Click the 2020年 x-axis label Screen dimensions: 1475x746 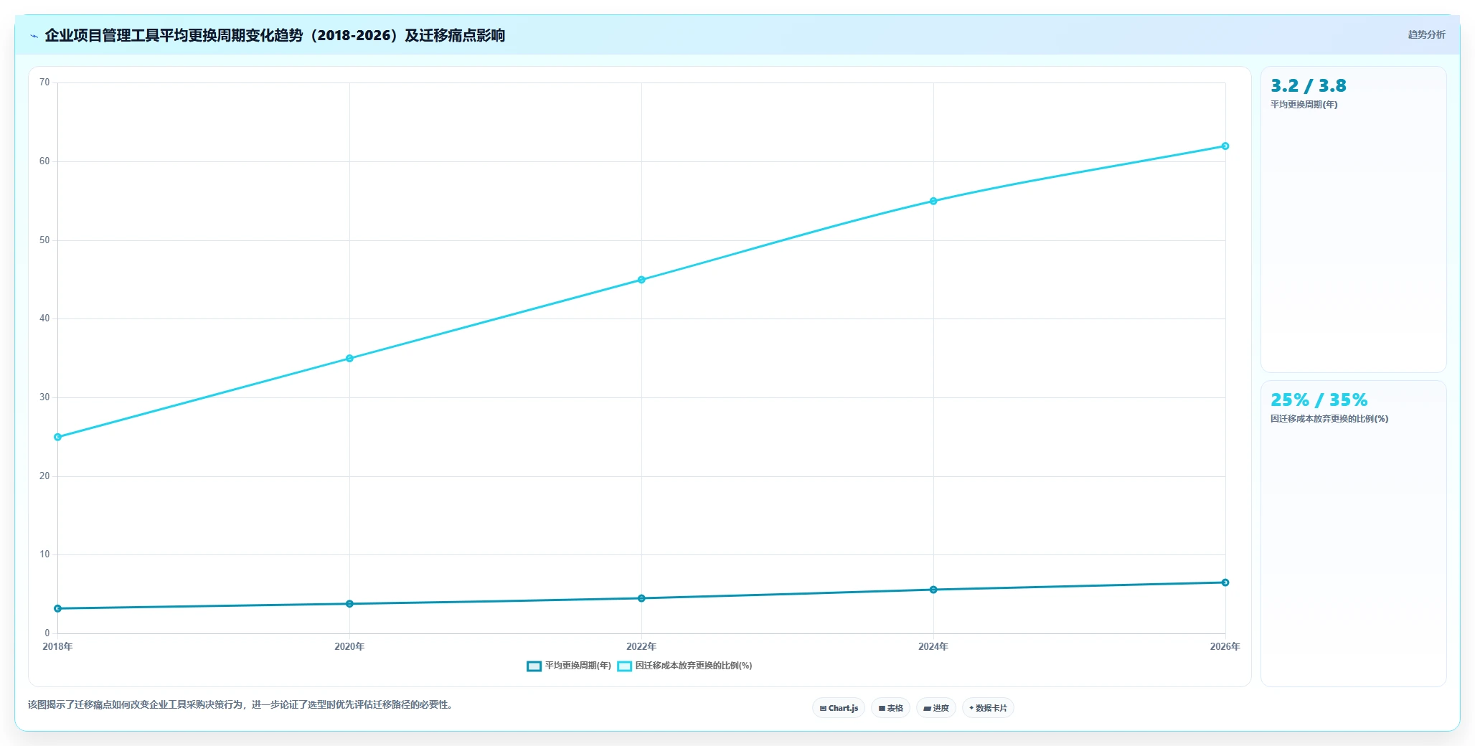pyautogui.click(x=349, y=646)
